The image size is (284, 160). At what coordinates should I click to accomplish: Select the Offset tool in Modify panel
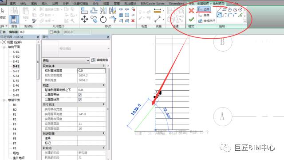[94, 11]
